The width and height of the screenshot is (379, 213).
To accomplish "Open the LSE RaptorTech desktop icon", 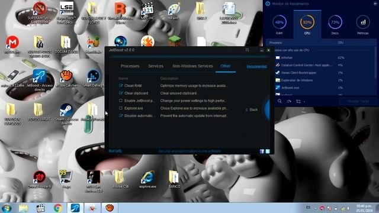I will click(66, 12).
